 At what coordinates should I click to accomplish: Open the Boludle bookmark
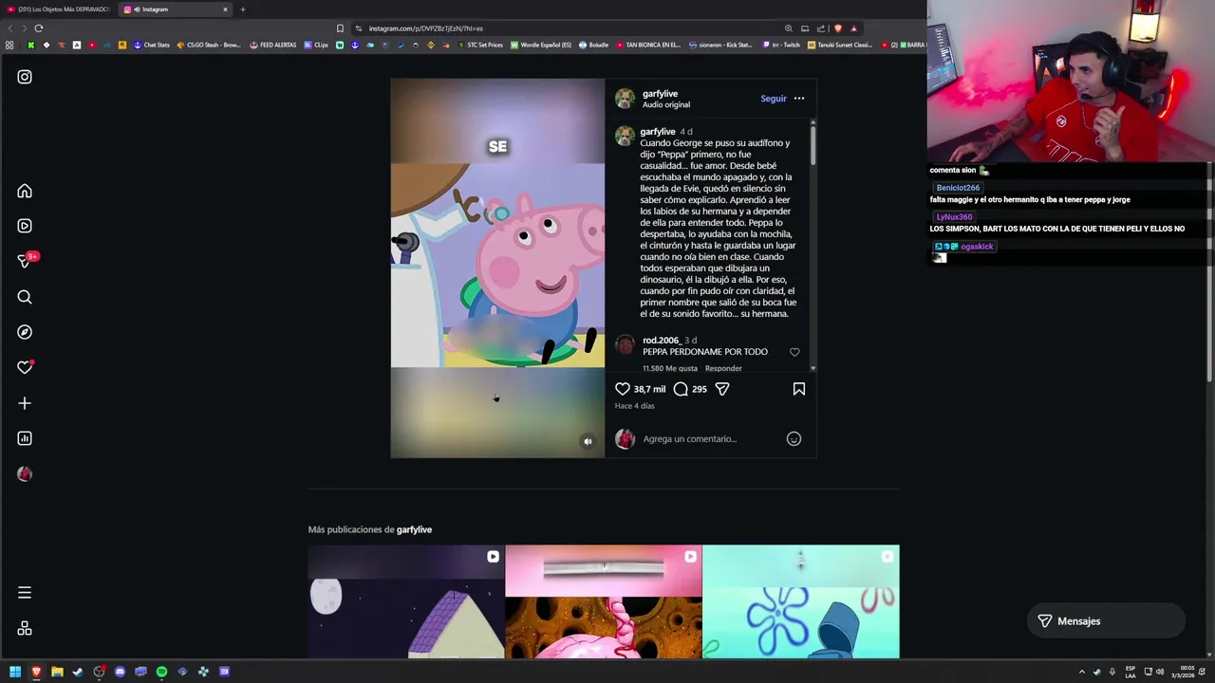[x=594, y=45]
